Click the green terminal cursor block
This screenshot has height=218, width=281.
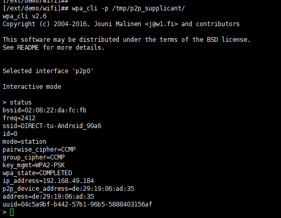pos(11,212)
